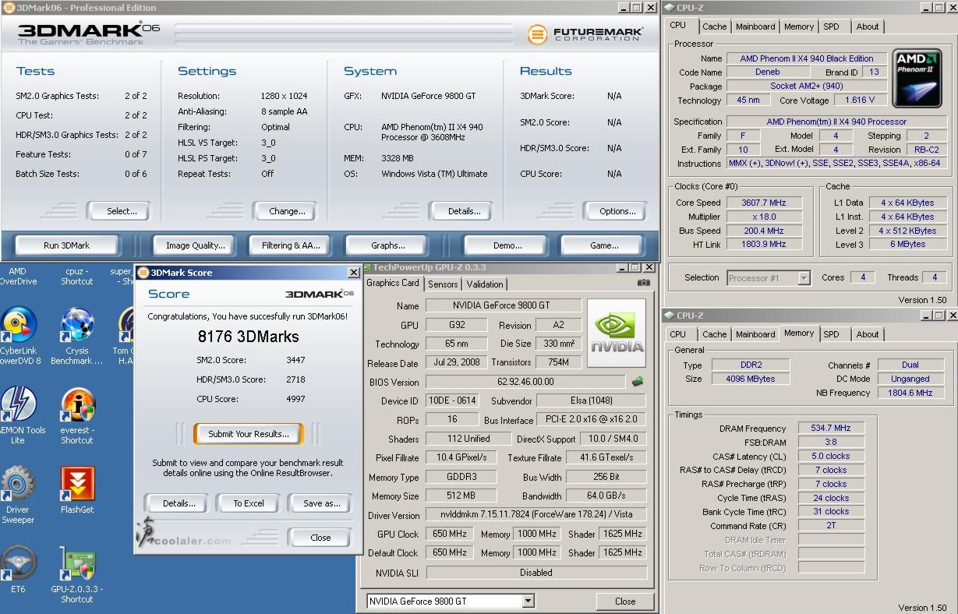The height and width of the screenshot is (614, 958).
Task: Click the Futuremark Corporation logo
Action: click(585, 34)
